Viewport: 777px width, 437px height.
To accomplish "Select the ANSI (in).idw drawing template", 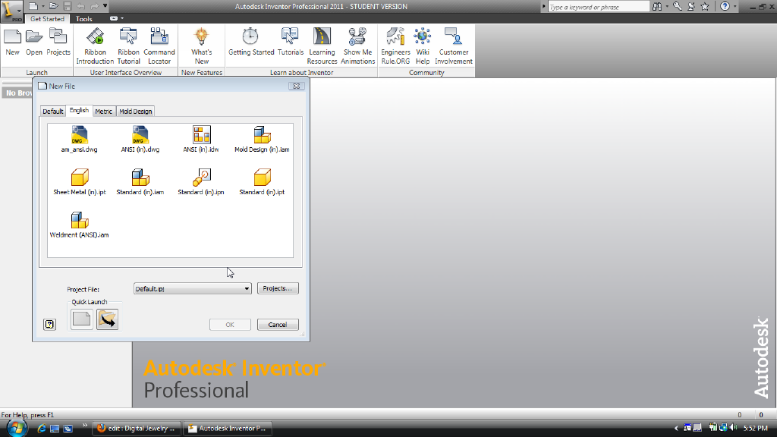I will [x=201, y=136].
